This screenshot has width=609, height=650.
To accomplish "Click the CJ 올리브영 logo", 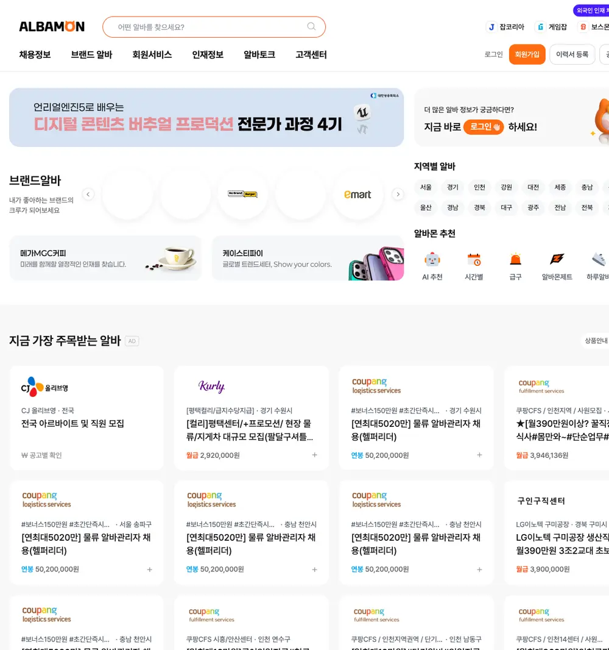I will [44, 387].
